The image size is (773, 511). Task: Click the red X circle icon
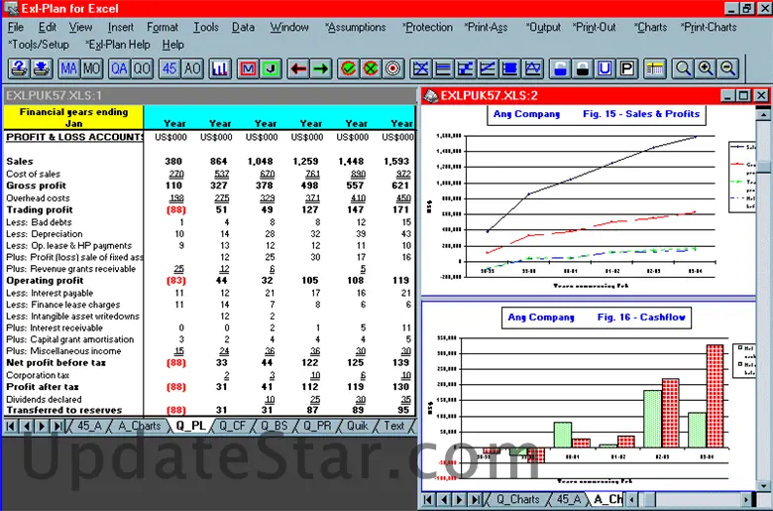pyautogui.click(x=371, y=68)
